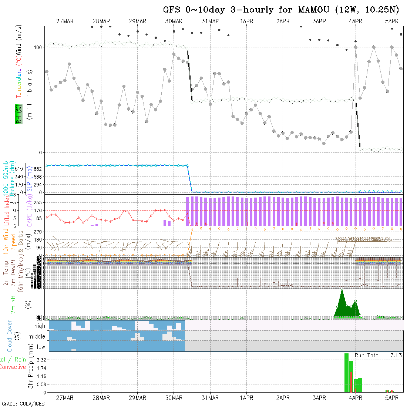407x407 pixels.
Task: Click the 27MAR date label on top axis
Action: tap(65, 21)
